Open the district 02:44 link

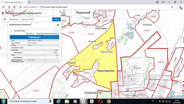pos(30,45)
